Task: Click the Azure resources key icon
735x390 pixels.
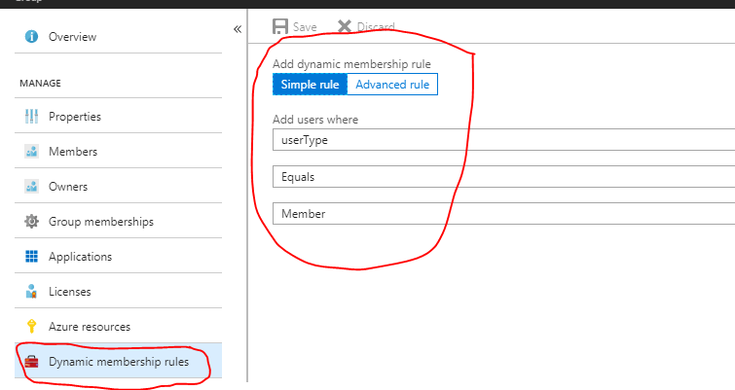Action: 31,327
